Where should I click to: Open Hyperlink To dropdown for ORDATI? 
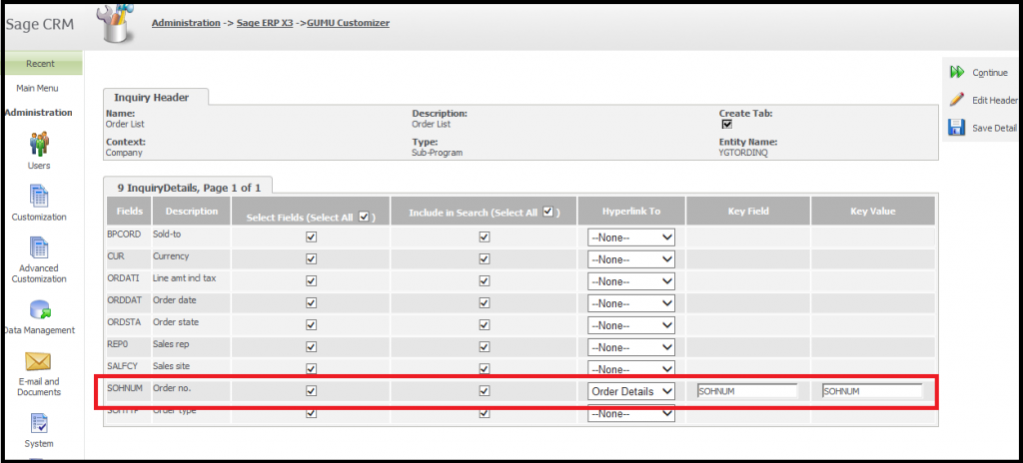631,281
